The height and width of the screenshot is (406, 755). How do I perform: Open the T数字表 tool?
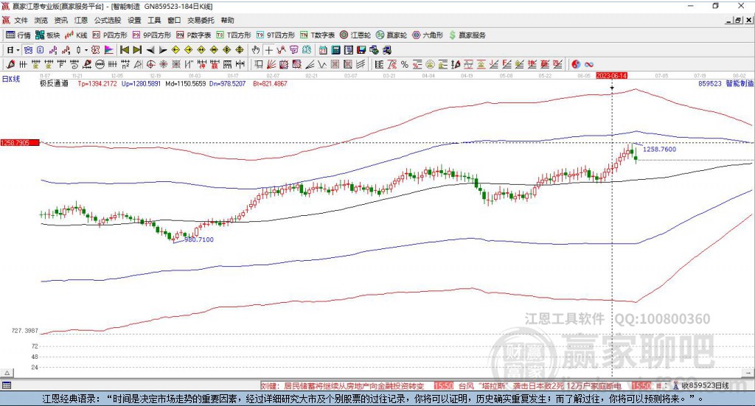(317, 35)
